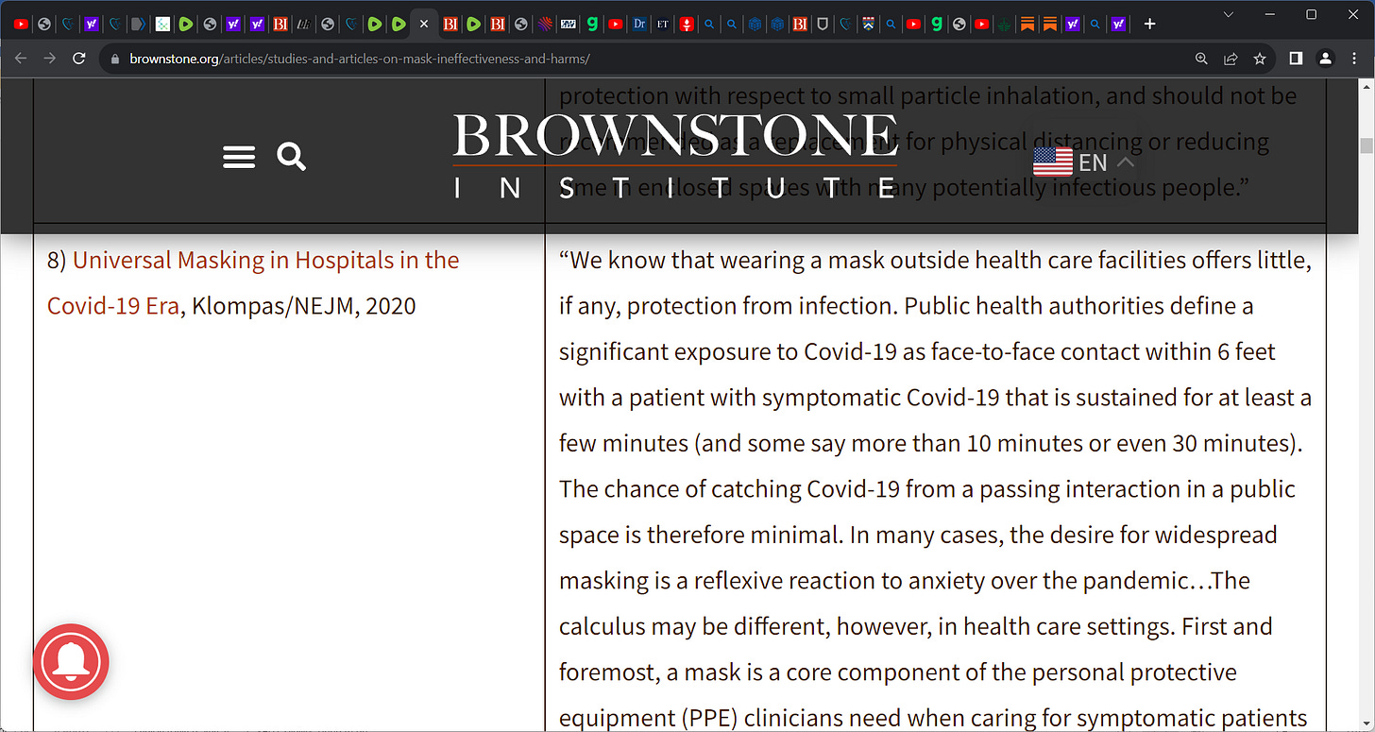Screen dimensions: 1375x732
Task: Click the 'Klompas/NEJM, 2020' citation text
Action: [x=304, y=306]
